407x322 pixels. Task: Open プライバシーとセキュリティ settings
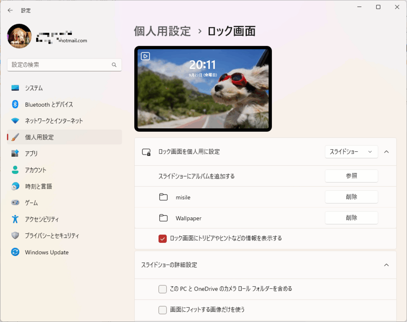(64, 235)
